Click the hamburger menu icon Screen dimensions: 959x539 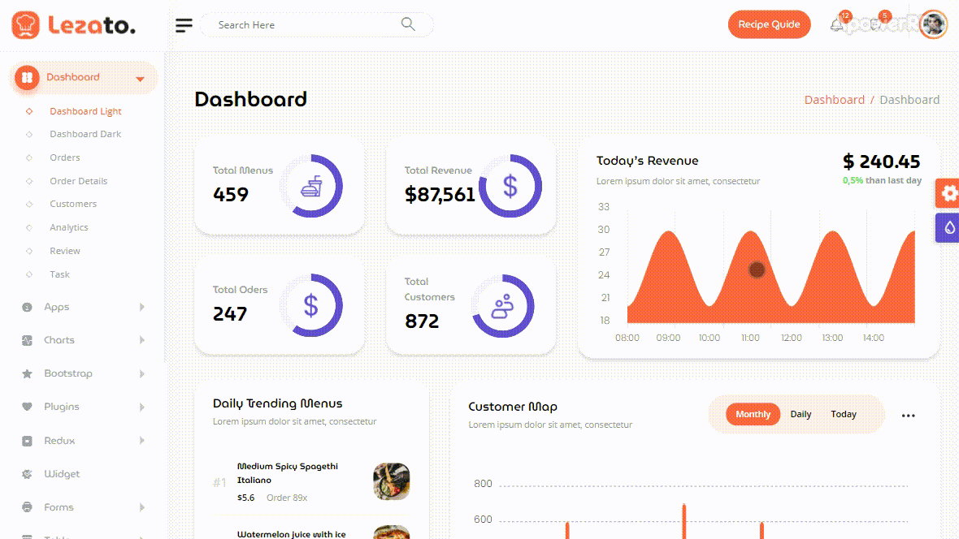tap(184, 25)
